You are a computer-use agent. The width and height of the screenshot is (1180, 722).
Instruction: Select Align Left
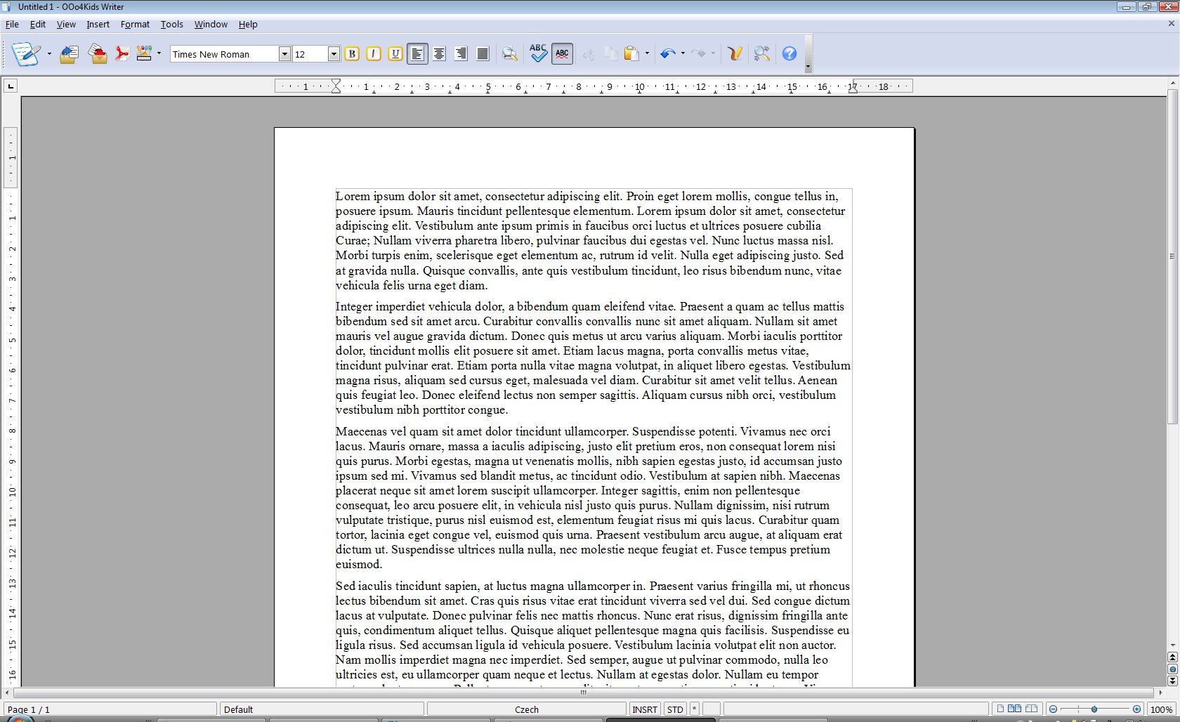point(417,54)
